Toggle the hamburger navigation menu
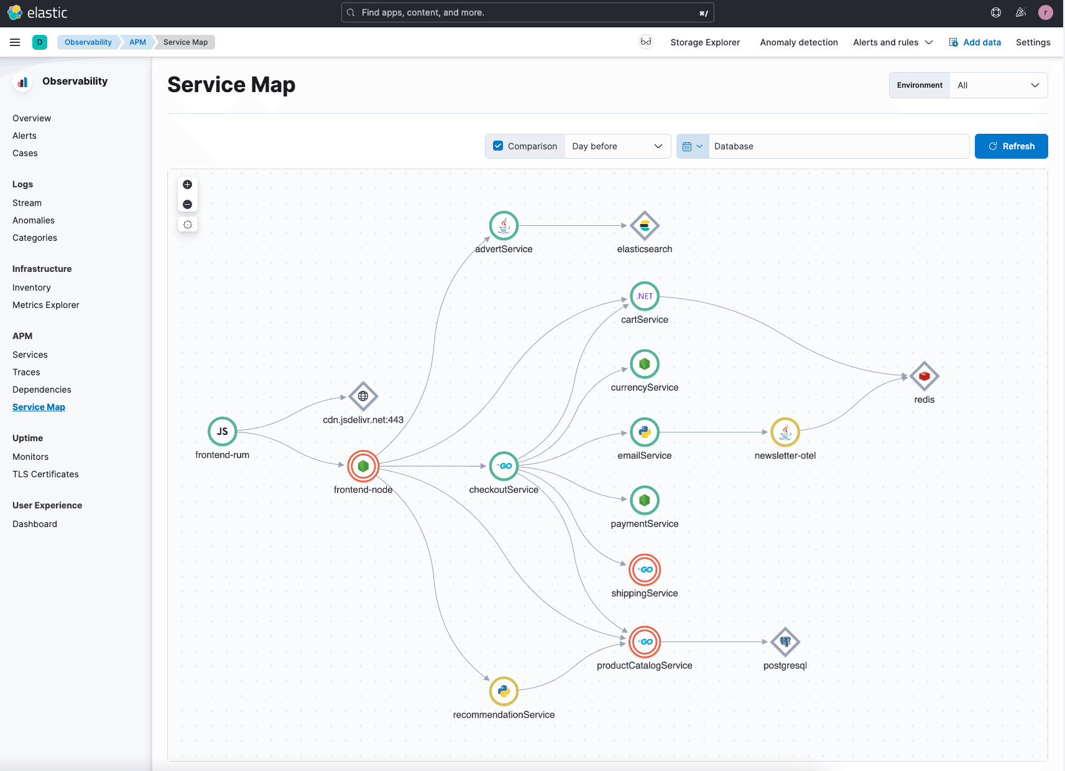The height and width of the screenshot is (771, 1065). pos(15,42)
